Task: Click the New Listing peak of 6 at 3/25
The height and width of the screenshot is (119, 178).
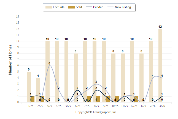Action: tap(49, 66)
